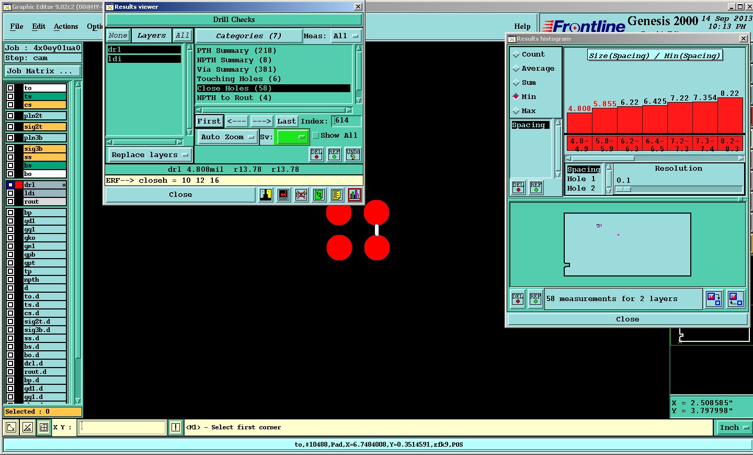The height and width of the screenshot is (455, 753).
Task: Click the angle snap icon in bottom toolbar
Action: click(28, 427)
